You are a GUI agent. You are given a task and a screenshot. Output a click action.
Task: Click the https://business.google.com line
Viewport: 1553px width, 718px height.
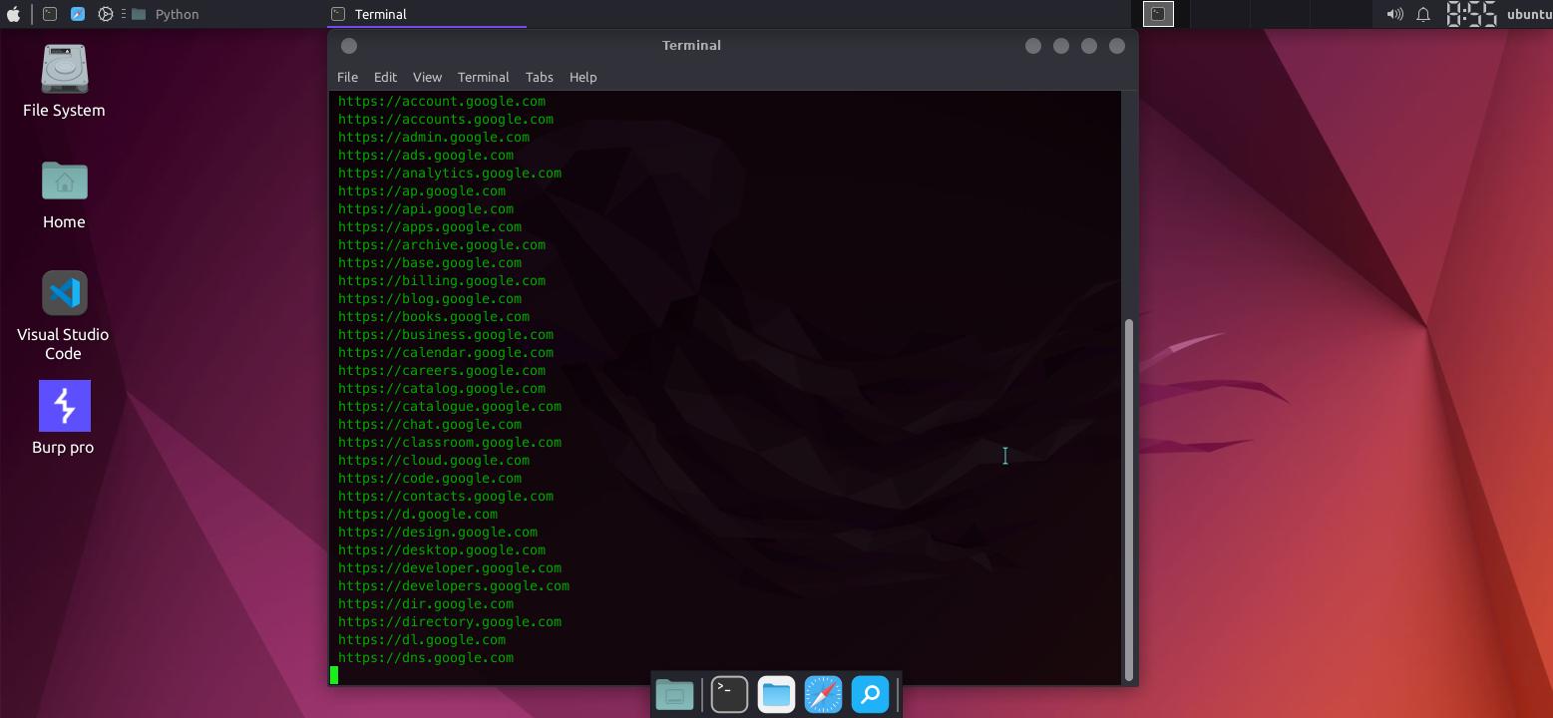click(446, 334)
